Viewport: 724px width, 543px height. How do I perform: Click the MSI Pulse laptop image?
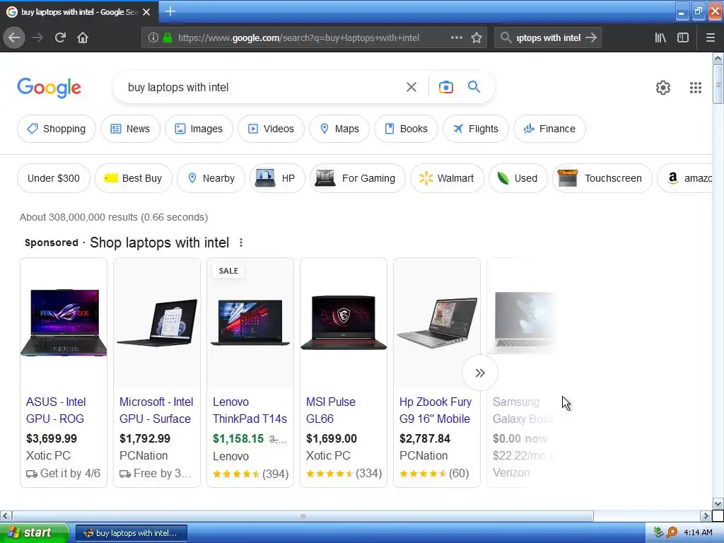(344, 322)
